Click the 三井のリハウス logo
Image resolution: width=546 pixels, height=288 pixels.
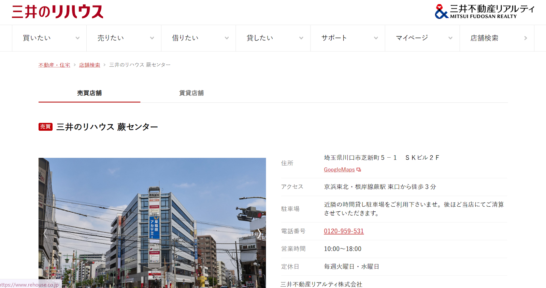pos(57,12)
